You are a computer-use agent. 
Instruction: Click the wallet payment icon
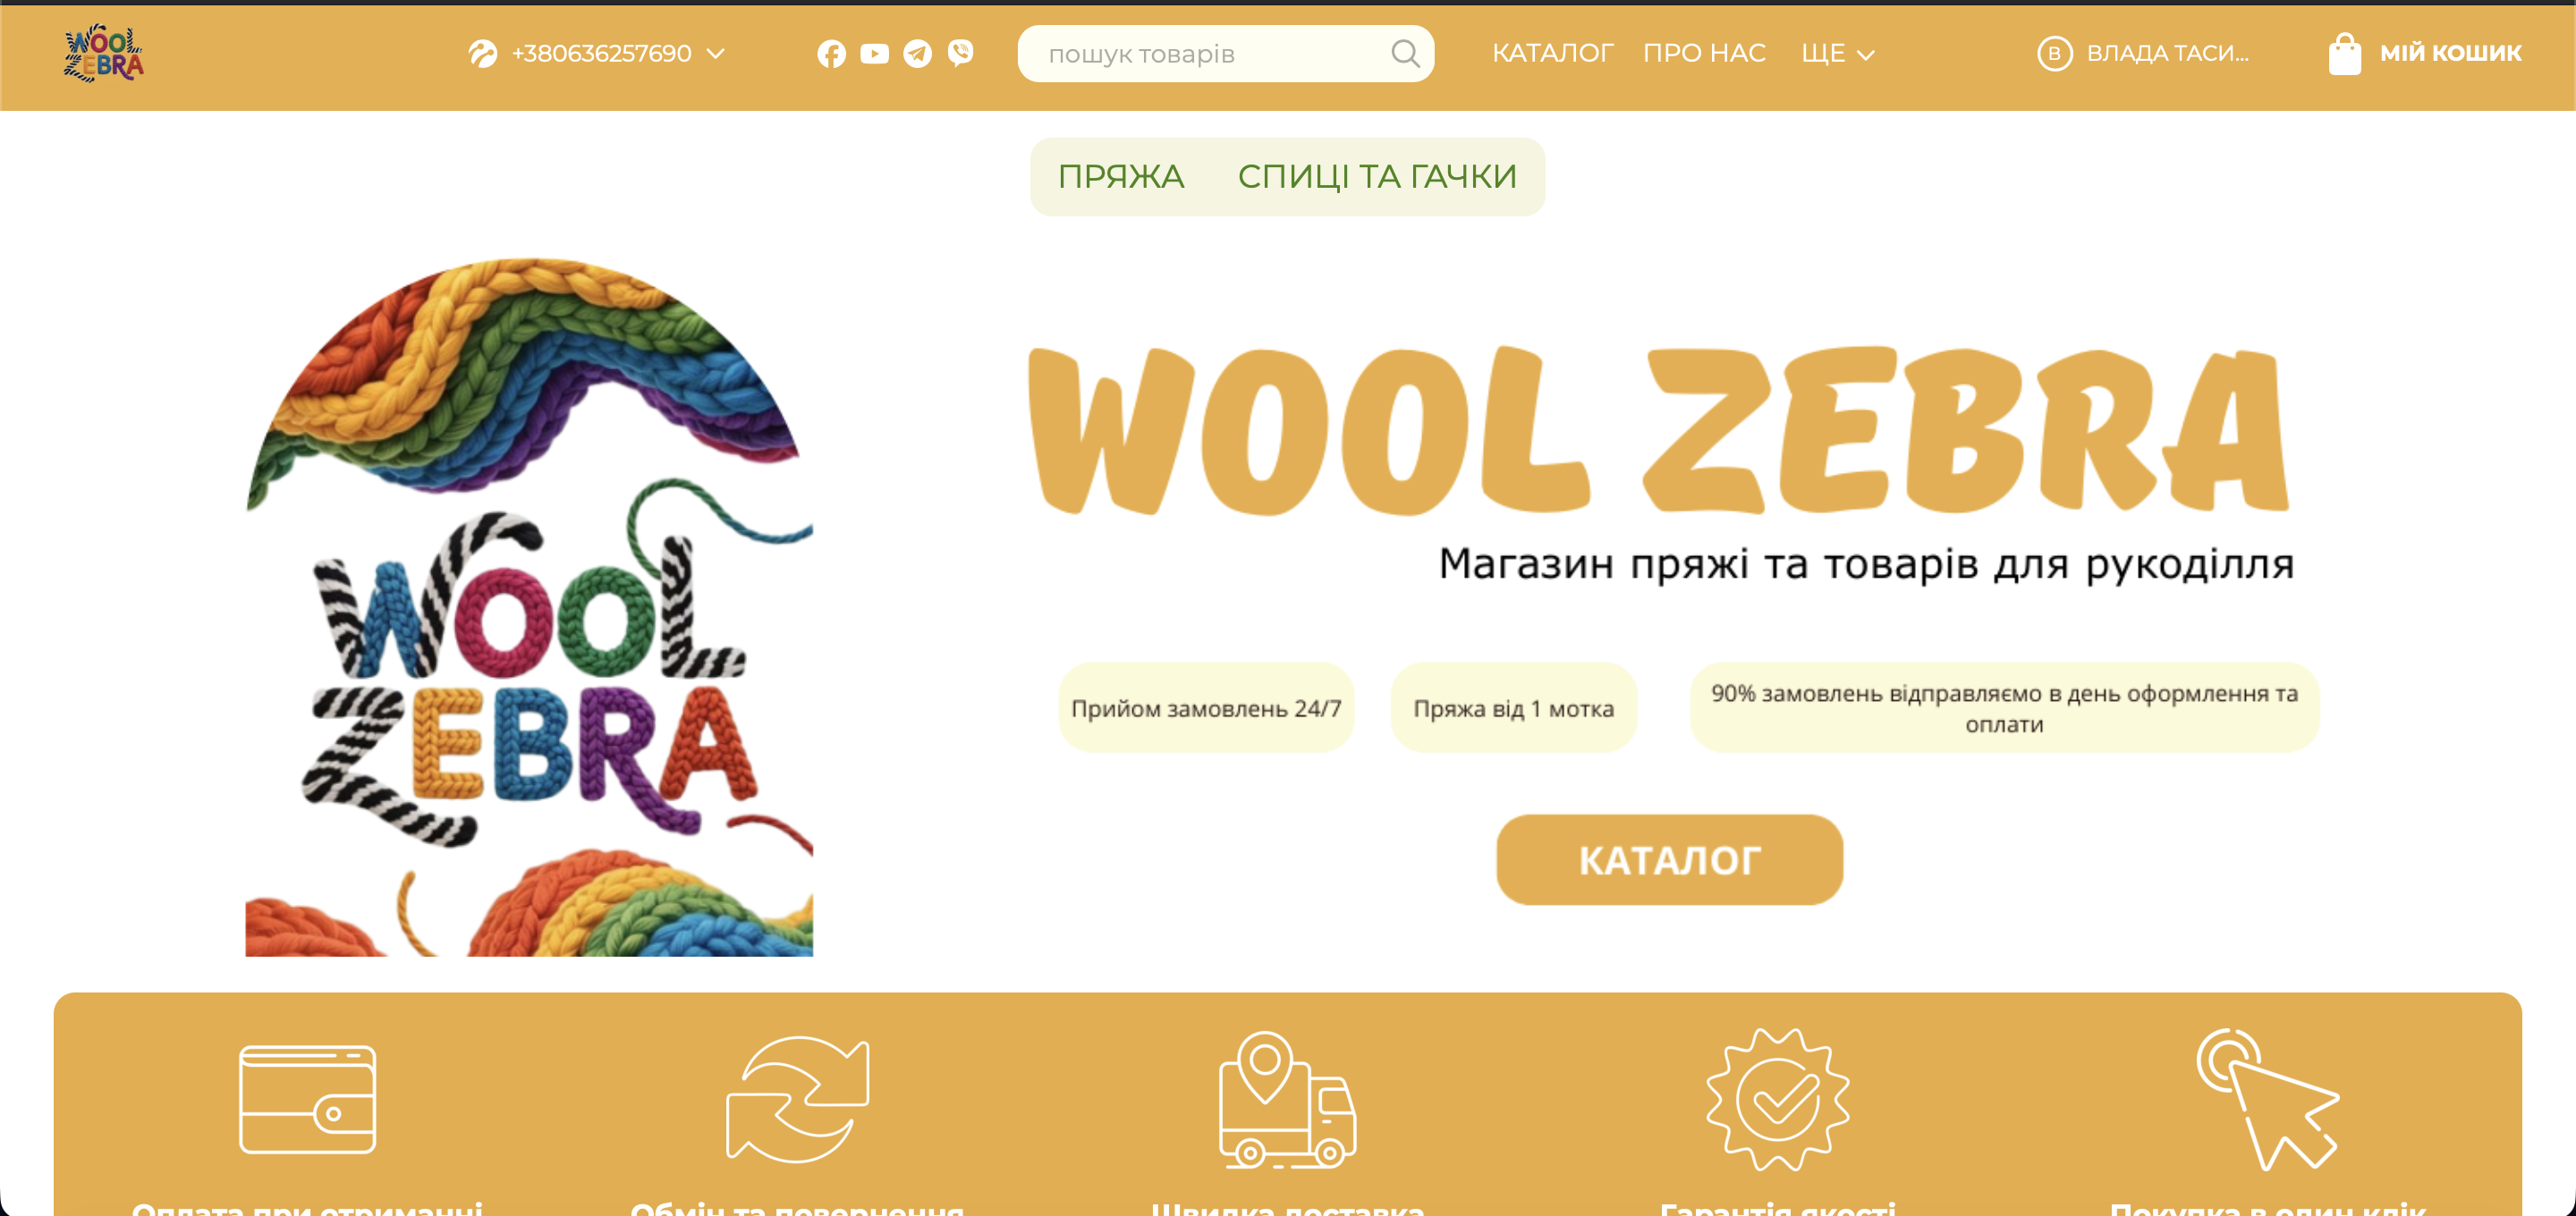click(307, 1099)
